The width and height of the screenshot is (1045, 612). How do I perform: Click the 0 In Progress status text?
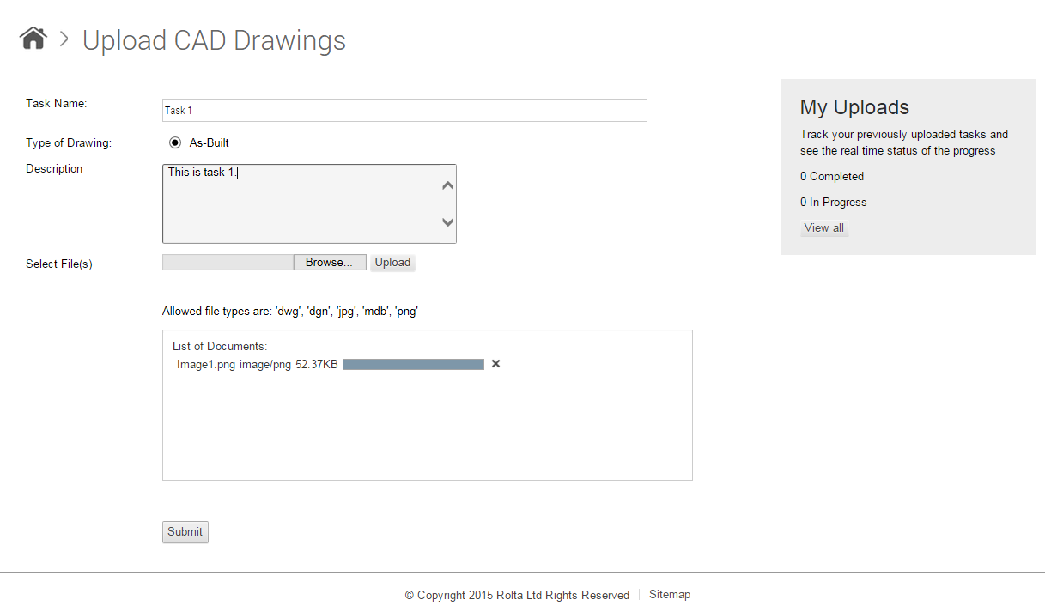pos(833,203)
